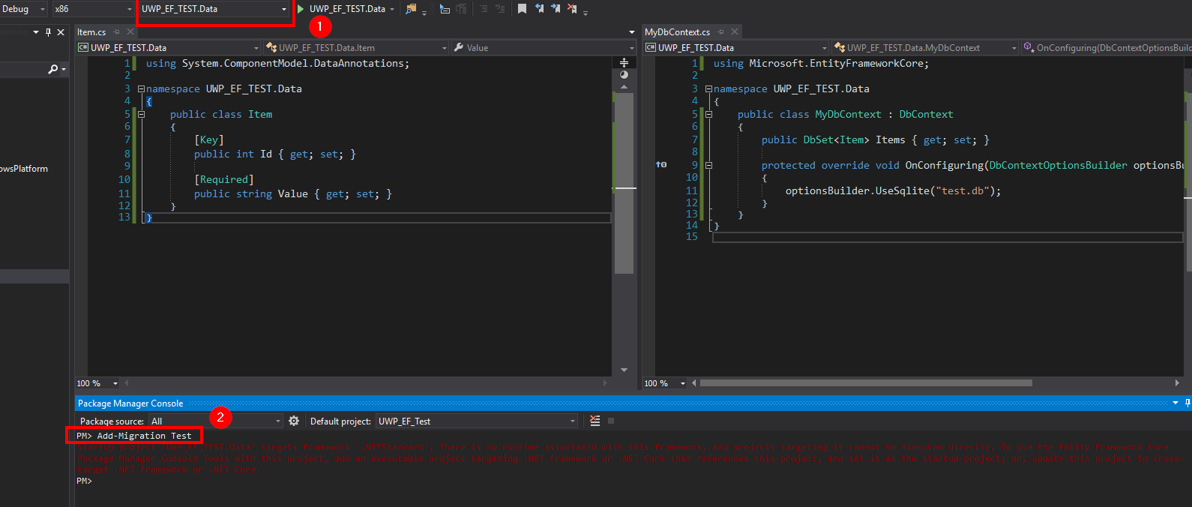Open the Package source All dropdown
This screenshot has width=1192, height=507.
coord(278,421)
